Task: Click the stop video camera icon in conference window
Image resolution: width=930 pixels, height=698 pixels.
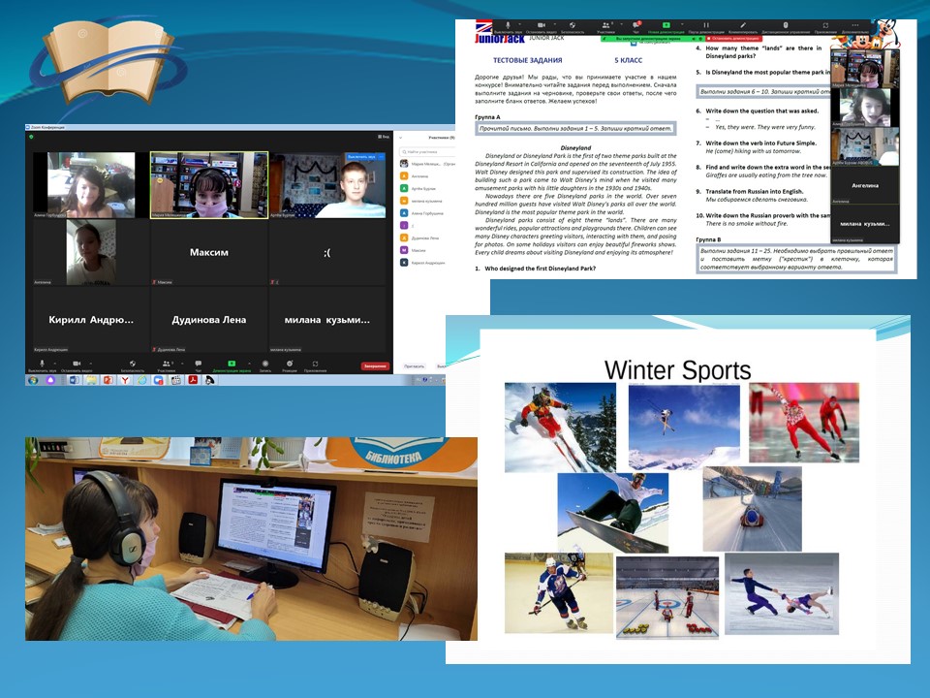Action: tap(76, 363)
